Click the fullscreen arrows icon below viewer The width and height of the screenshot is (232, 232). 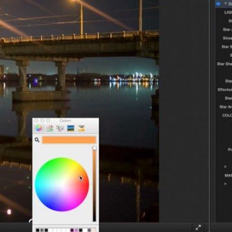point(198,227)
